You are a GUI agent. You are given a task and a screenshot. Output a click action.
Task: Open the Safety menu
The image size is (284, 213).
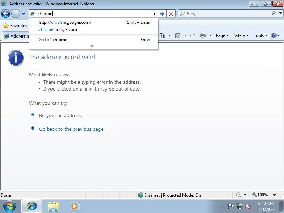click(x=241, y=35)
